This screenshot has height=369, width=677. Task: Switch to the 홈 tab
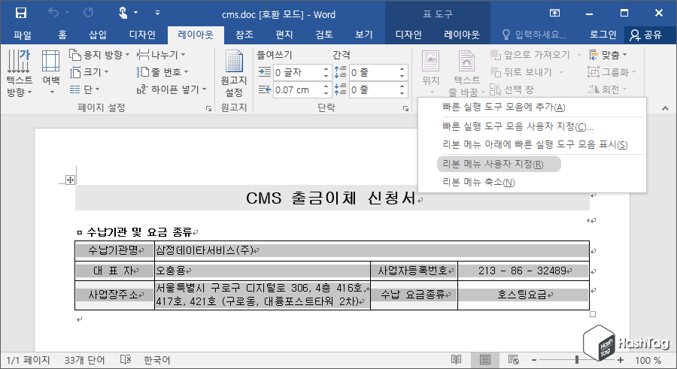click(62, 35)
